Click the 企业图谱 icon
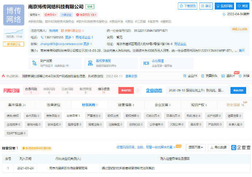252x177 pixels. pos(146,63)
